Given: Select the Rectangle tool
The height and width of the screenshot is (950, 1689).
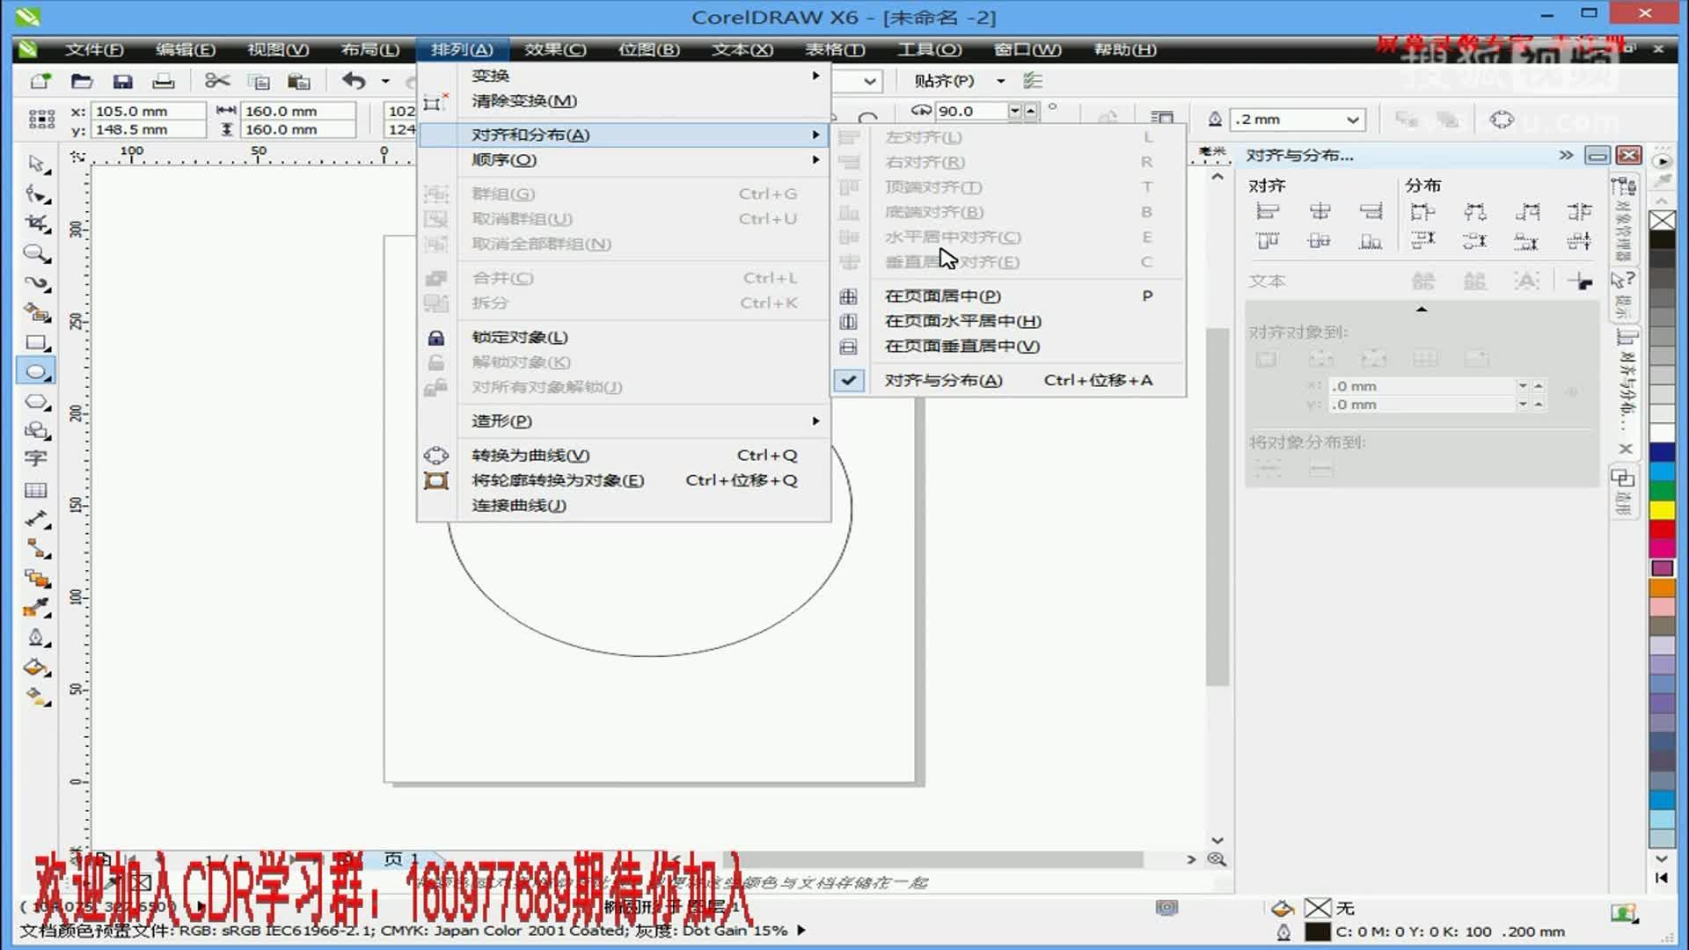Looking at the screenshot, I should (37, 341).
